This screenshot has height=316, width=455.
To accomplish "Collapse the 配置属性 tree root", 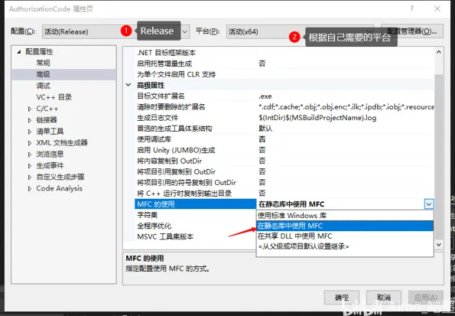I will [x=19, y=52].
